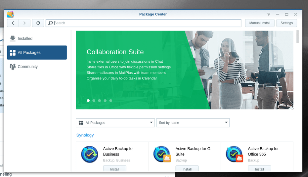Open Active Backup for G Suite title
This screenshot has height=177, width=308.
(x=193, y=151)
